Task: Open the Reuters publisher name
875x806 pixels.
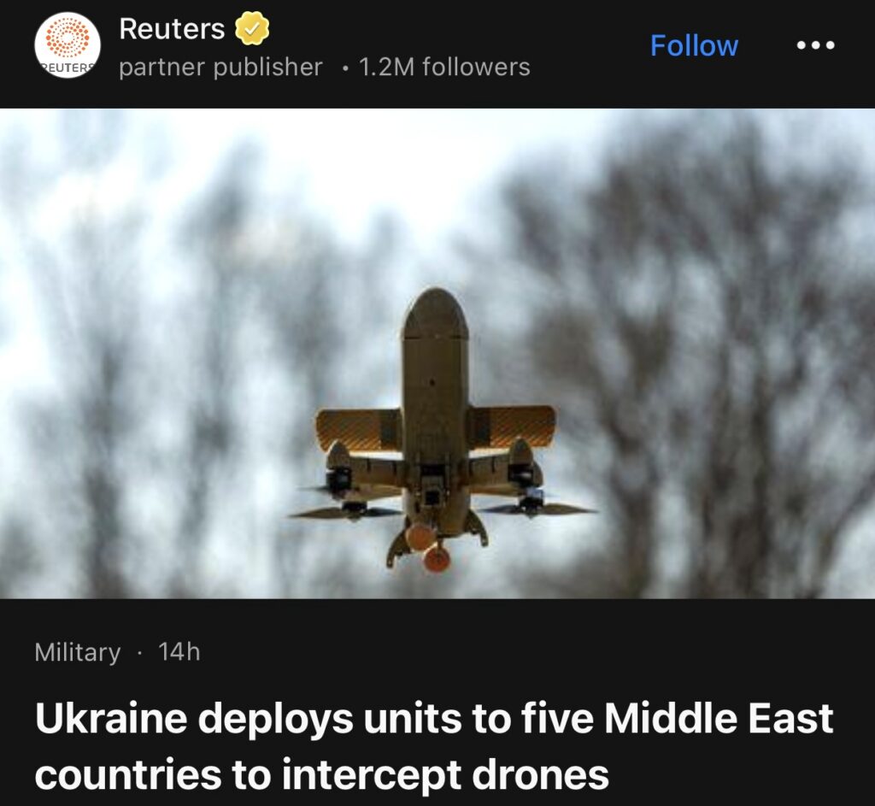Action: coord(172,28)
